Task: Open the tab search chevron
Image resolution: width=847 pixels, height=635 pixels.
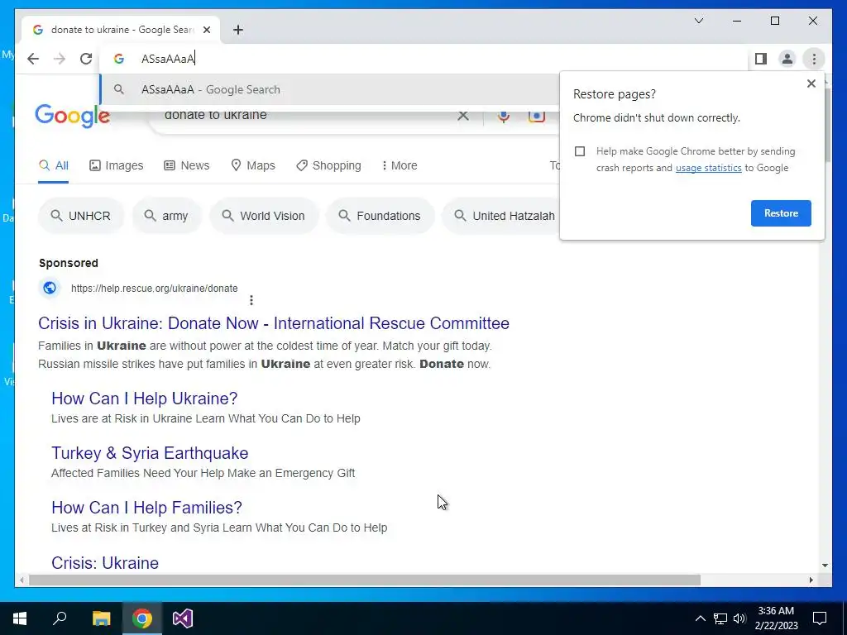Action: pos(698,21)
